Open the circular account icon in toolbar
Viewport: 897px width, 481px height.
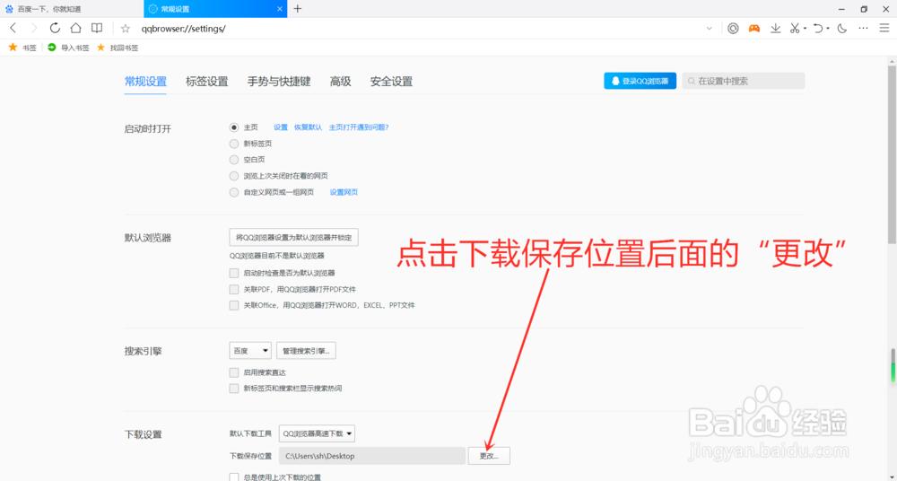pos(733,28)
